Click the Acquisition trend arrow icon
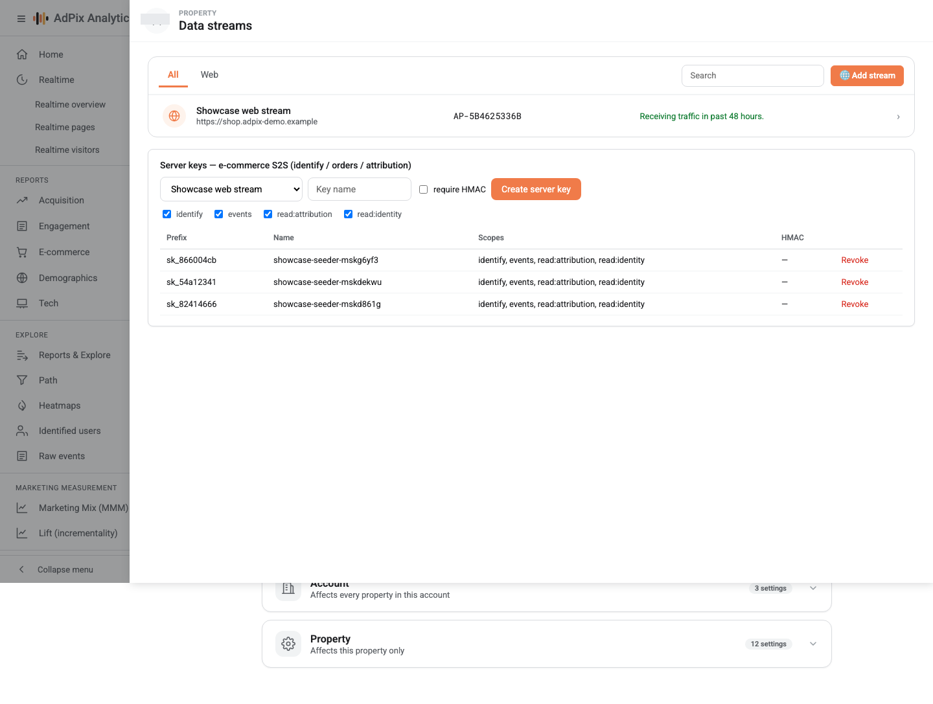 tap(22, 200)
